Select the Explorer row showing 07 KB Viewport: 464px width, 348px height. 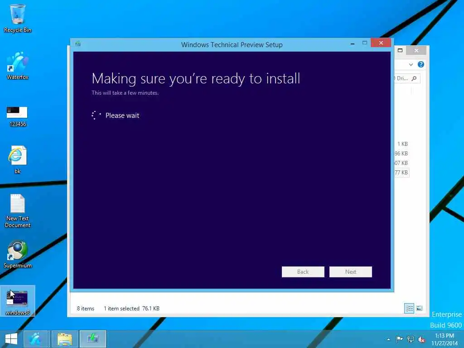tap(401, 163)
